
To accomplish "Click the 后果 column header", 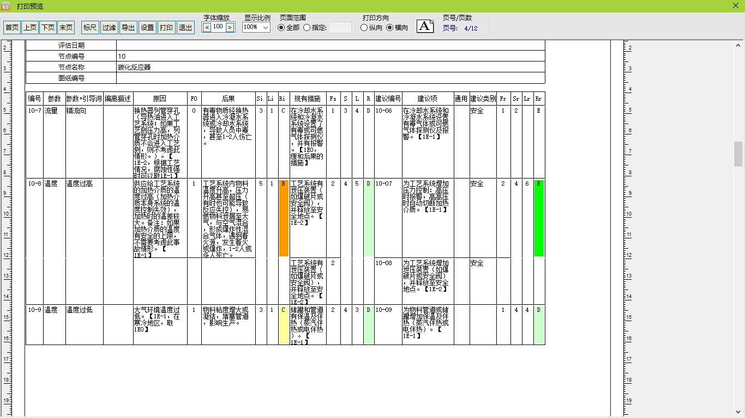I will click(229, 99).
